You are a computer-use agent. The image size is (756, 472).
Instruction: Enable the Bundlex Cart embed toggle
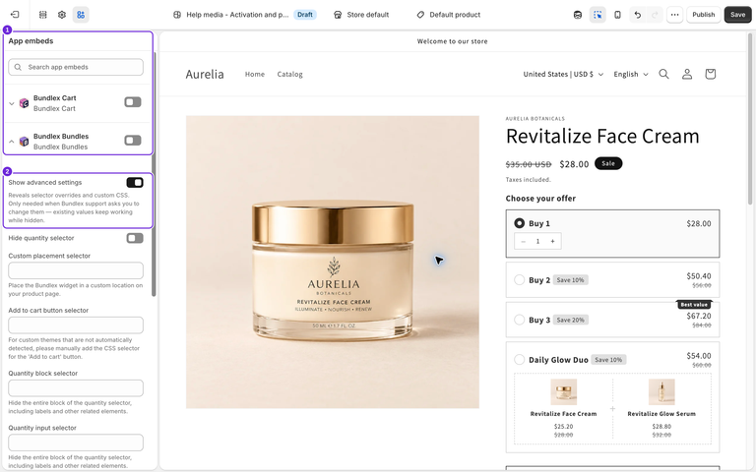133,101
